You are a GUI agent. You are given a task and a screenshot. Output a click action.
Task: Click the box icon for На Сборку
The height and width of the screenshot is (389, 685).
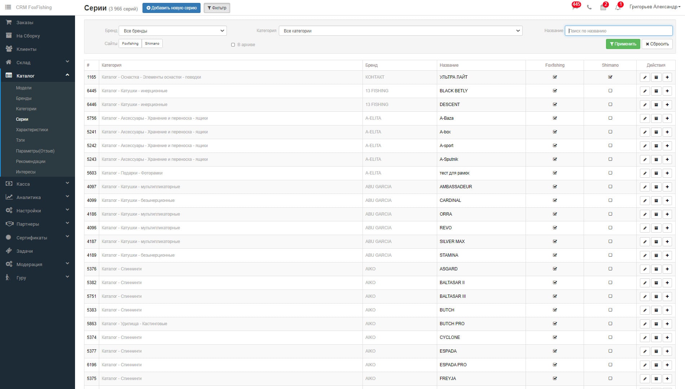(x=9, y=36)
